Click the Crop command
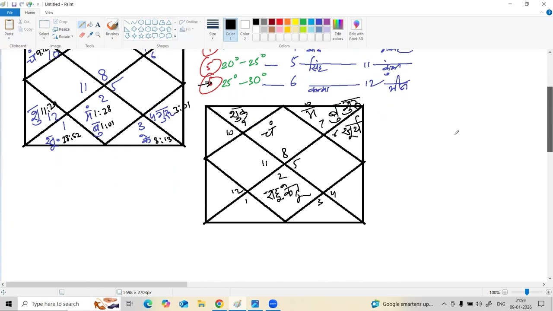 (x=60, y=22)
